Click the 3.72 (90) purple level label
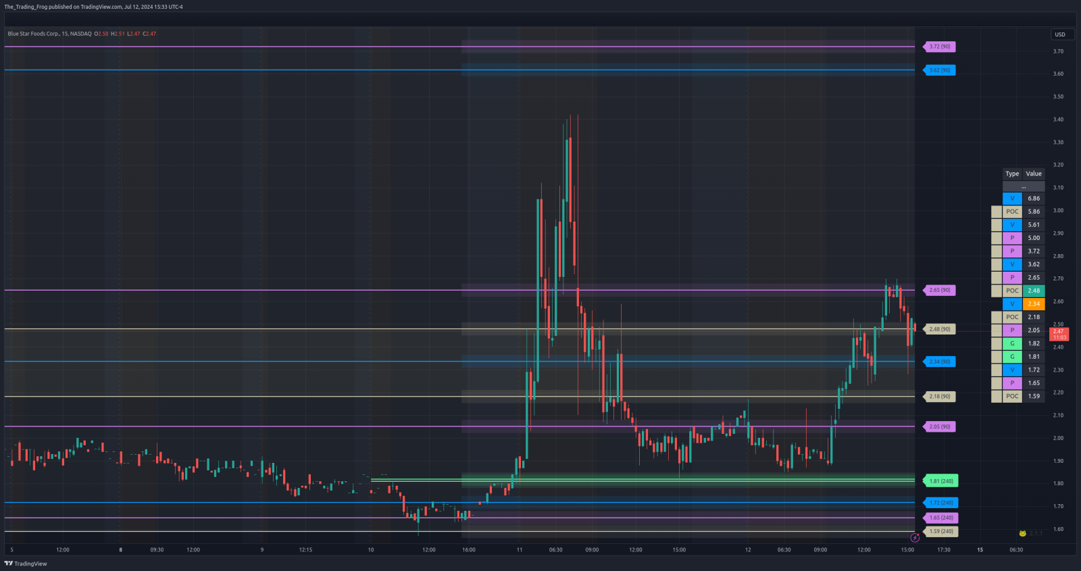1081x571 pixels. click(939, 47)
